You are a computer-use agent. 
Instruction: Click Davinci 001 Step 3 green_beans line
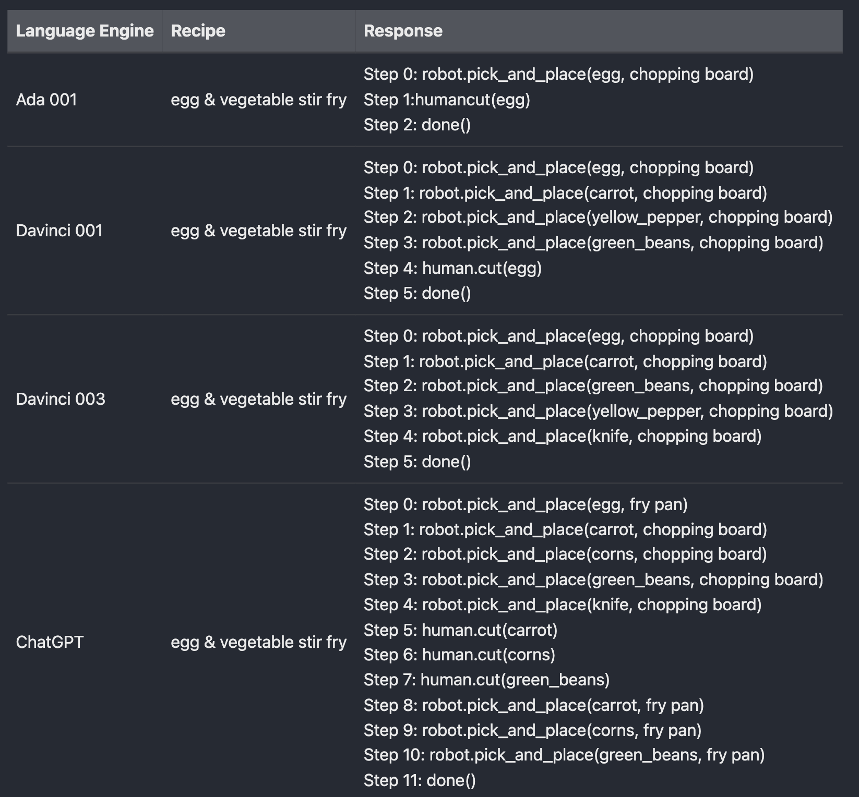[593, 243]
